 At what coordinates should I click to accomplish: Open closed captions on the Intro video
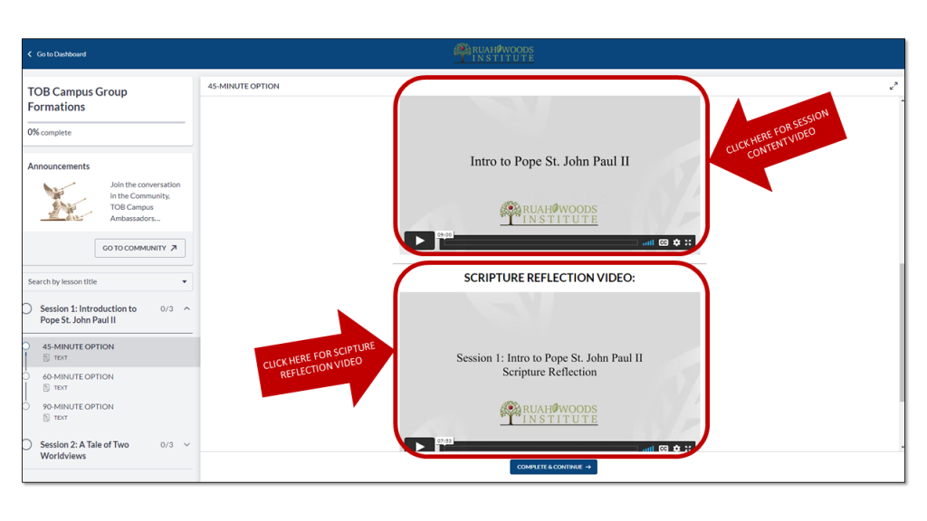(664, 242)
